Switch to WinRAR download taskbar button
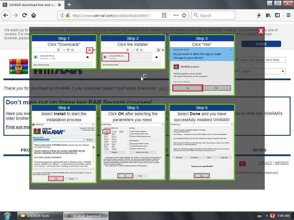 86,216
